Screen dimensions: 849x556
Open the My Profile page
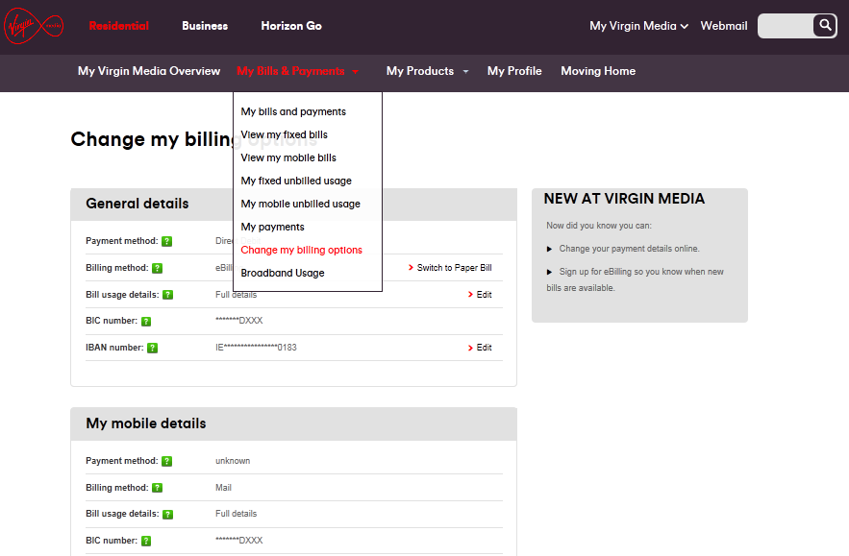pos(514,71)
